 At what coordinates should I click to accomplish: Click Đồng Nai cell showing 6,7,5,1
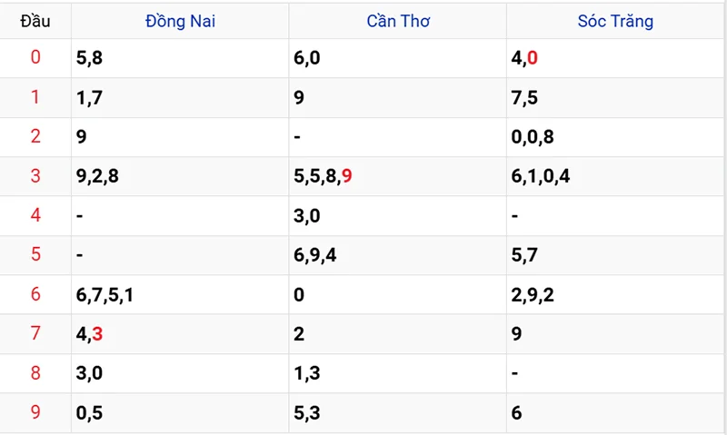tap(105, 294)
